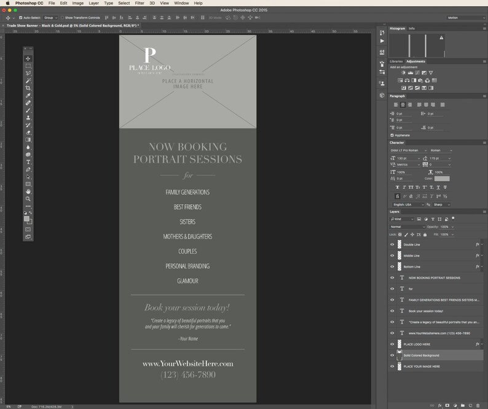
Task: Select the Path Selection tool
Action: pos(28,177)
